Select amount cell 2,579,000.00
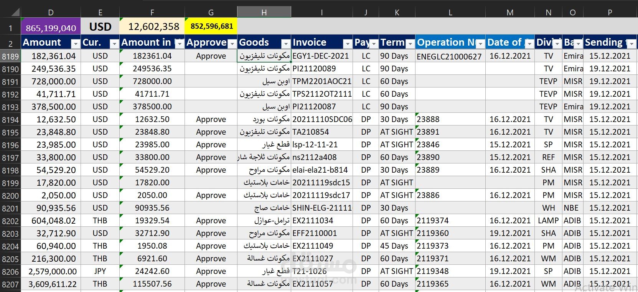 click(51, 271)
